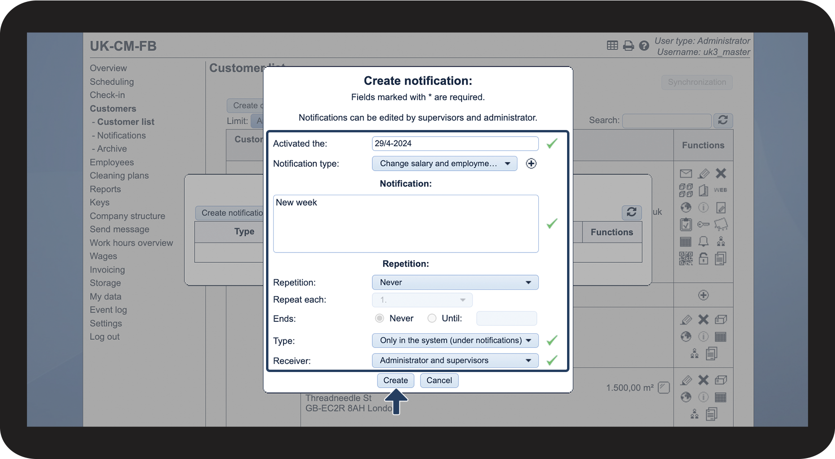
Task: Open the Notification type dropdown
Action: (444, 164)
